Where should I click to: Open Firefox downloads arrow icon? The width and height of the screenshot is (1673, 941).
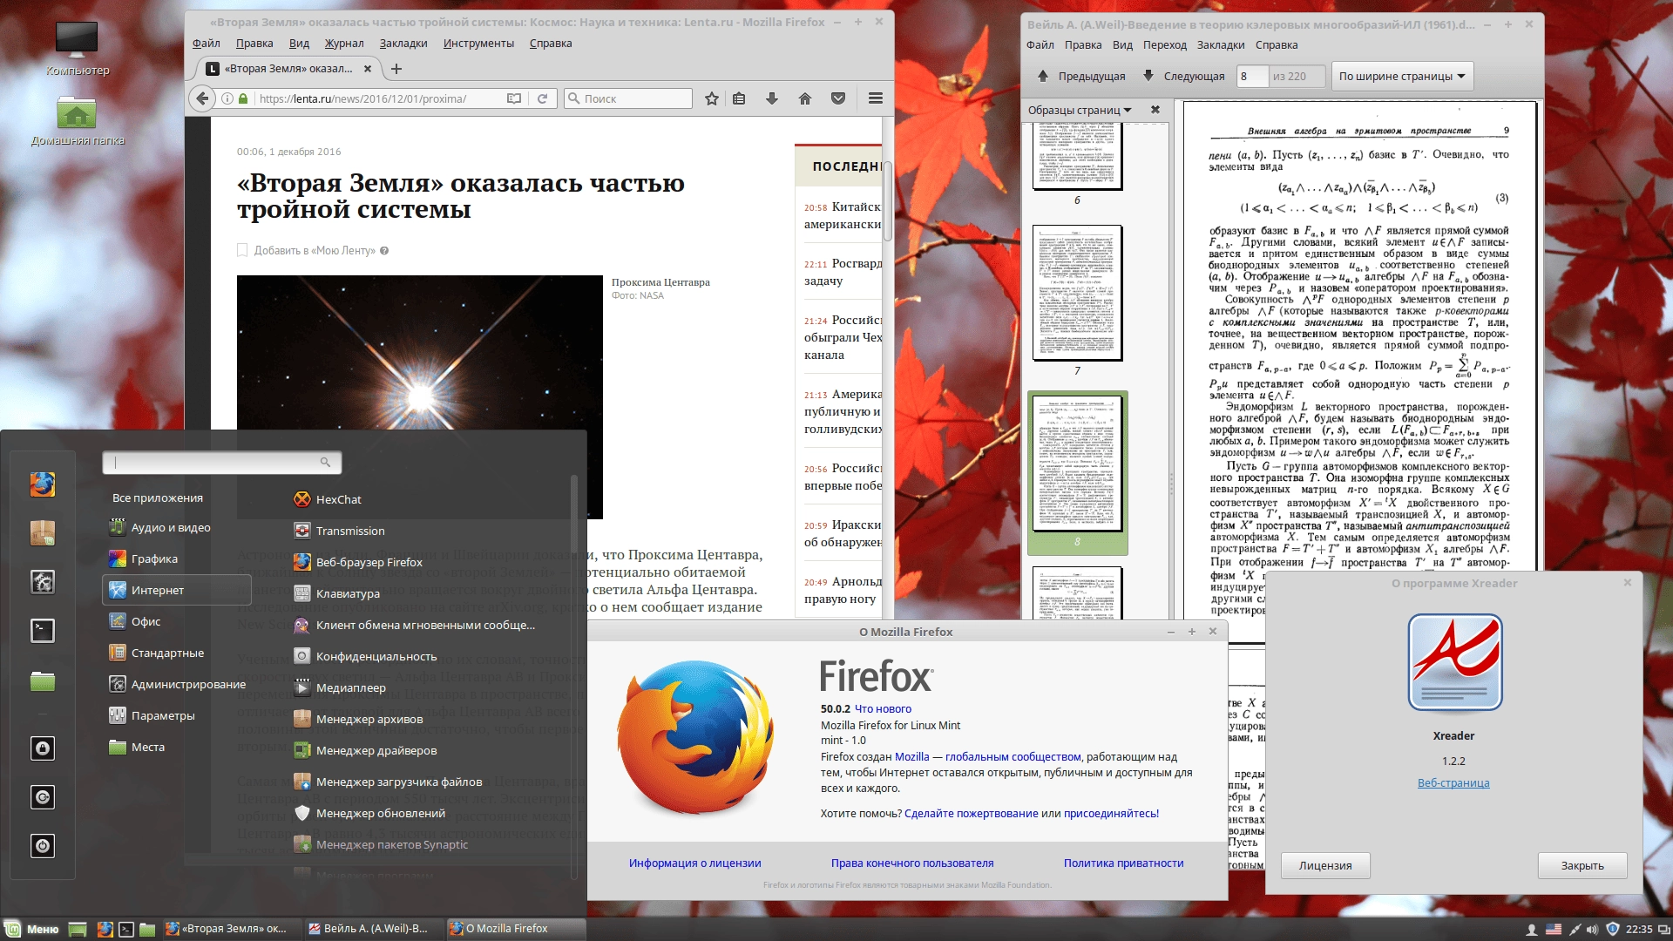click(772, 98)
